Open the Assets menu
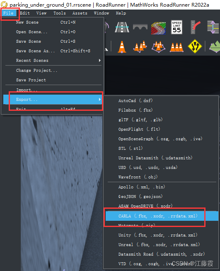The width and height of the screenshot is (220, 271). point(80,13)
